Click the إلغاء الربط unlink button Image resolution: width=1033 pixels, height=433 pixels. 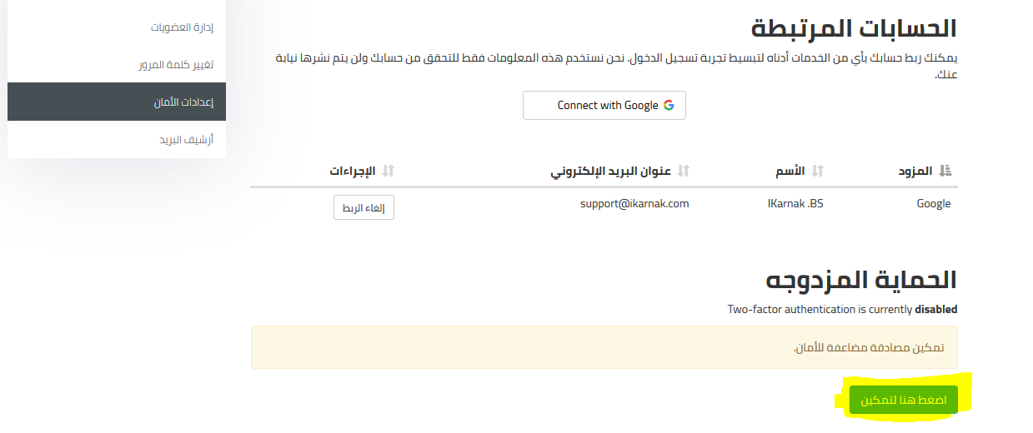pos(364,207)
